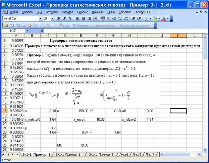Click horizontal scrollbar right arrow

pyautogui.click(x=199, y=155)
